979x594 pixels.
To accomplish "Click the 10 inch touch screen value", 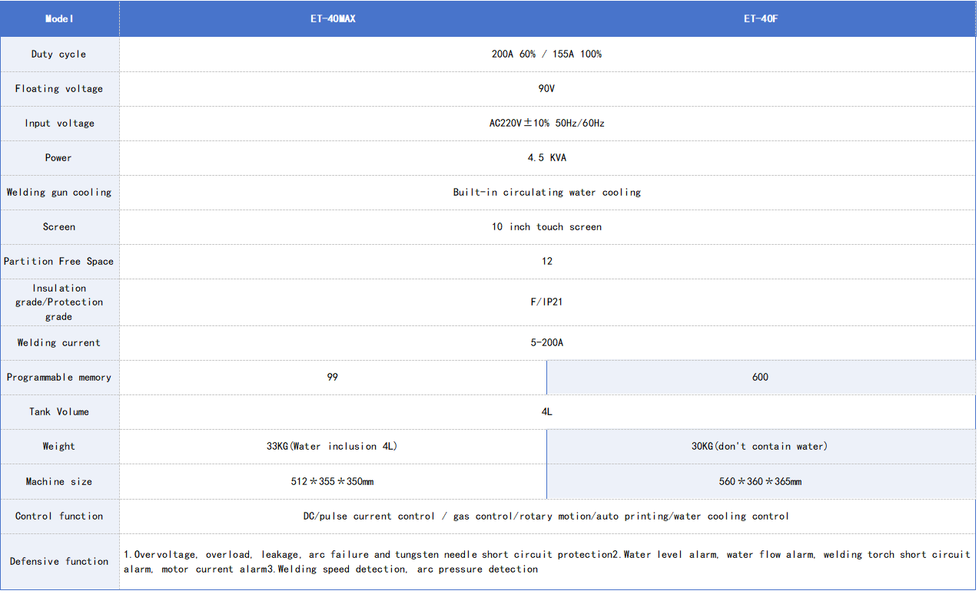I will pyautogui.click(x=546, y=227).
